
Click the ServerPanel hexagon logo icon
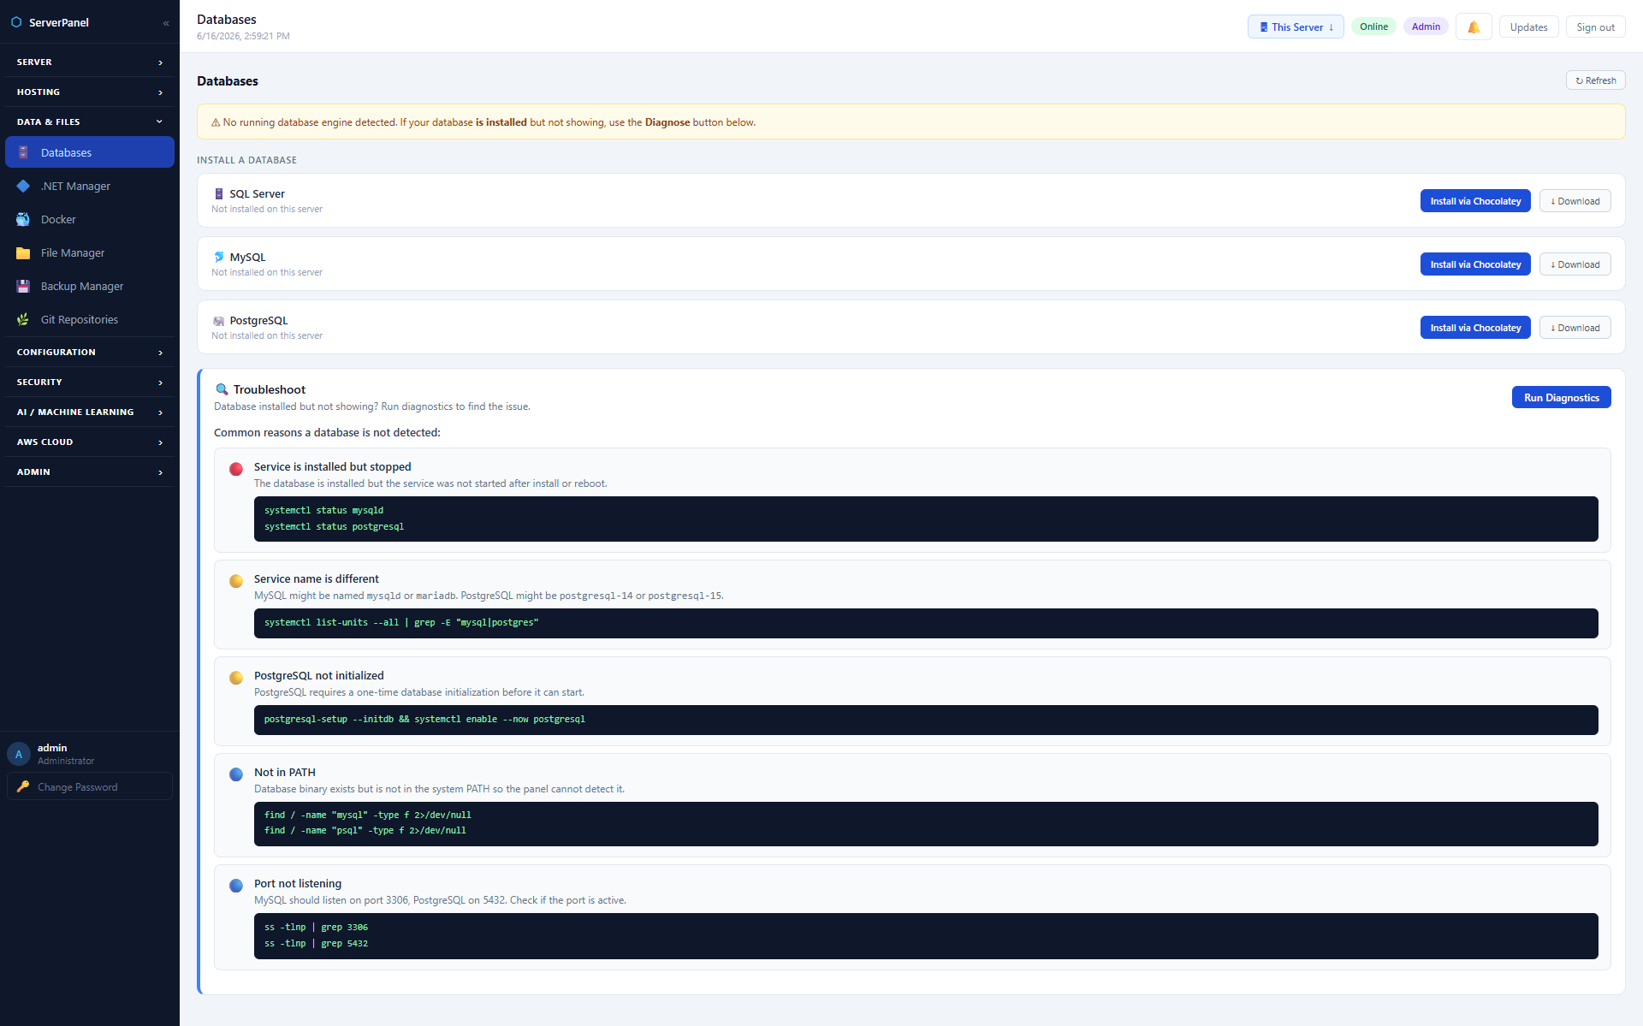click(x=16, y=22)
